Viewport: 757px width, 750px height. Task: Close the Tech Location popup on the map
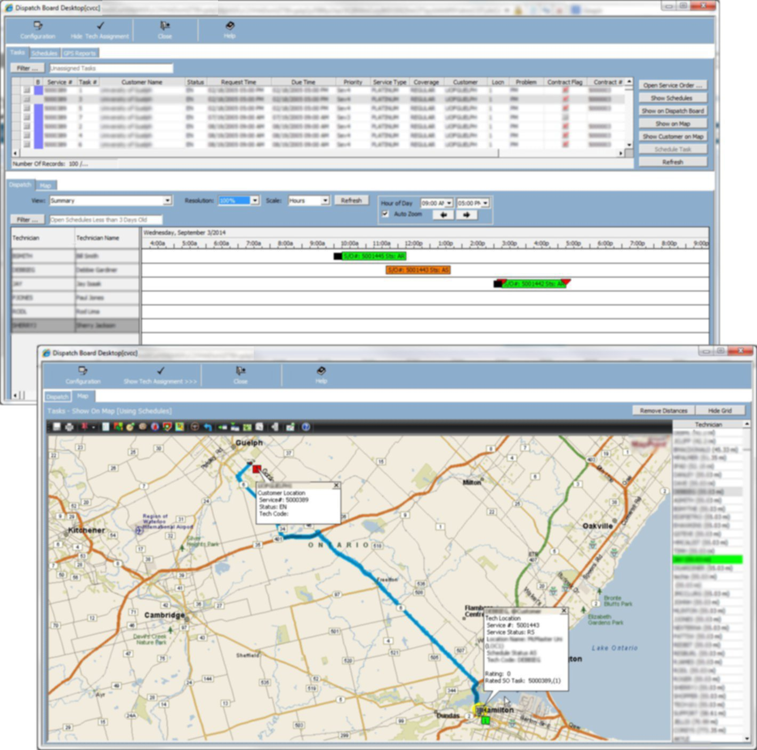(x=563, y=610)
